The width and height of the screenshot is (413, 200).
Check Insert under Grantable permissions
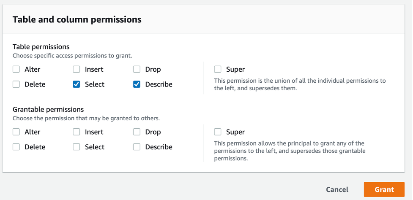tap(77, 132)
